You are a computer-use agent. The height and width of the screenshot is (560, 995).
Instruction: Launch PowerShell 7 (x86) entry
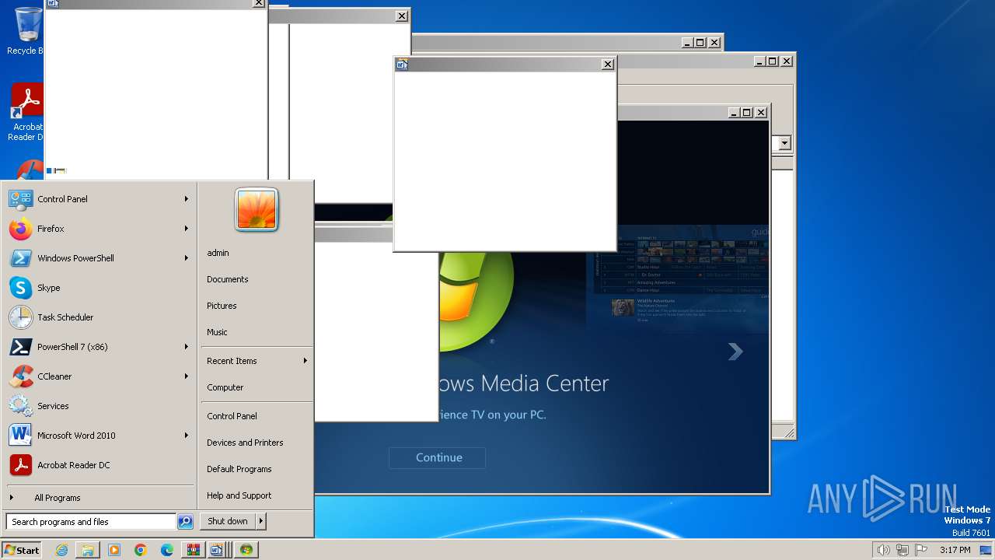pos(99,347)
